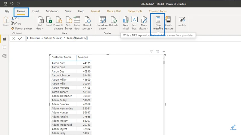Viewport: 241px width, 135px height.
Task: Switch to Model view in sidebar
Action: 5,56
